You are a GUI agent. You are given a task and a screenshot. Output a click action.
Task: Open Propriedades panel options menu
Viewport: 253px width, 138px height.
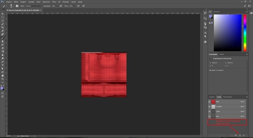247,54
